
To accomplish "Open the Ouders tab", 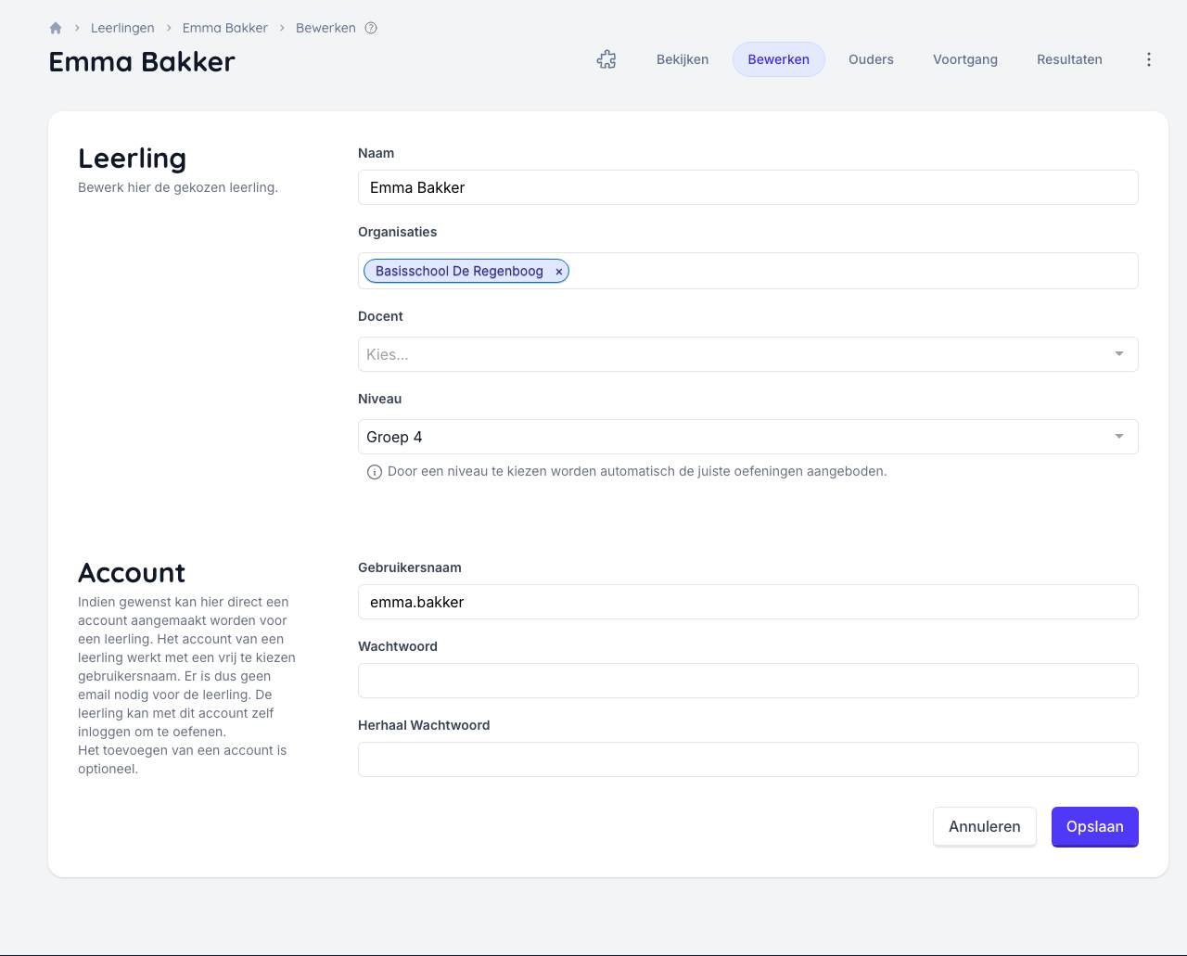I will pyautogui.click(x=871, y=59).
